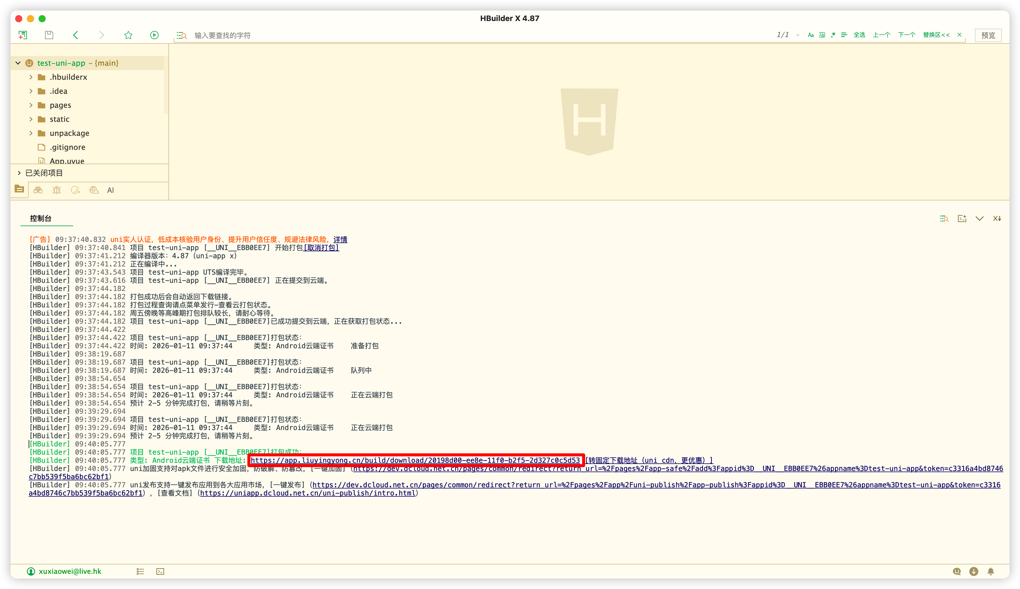
Task: Open terminal icon in status bar
Action: (x=160, y=571)
